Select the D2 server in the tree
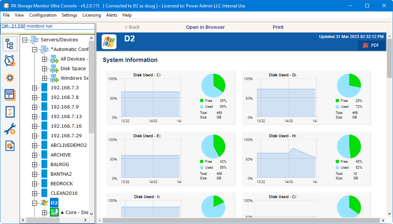The height and width of the screenshot is (224, 393). click(x=54, y=203)
